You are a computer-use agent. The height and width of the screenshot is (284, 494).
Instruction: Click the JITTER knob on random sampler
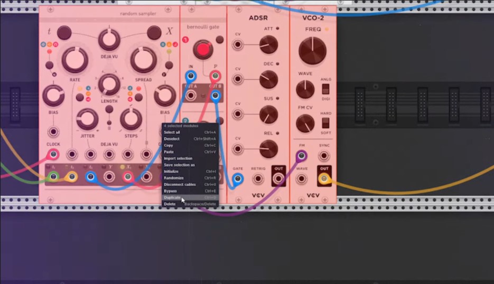point(87,119)
